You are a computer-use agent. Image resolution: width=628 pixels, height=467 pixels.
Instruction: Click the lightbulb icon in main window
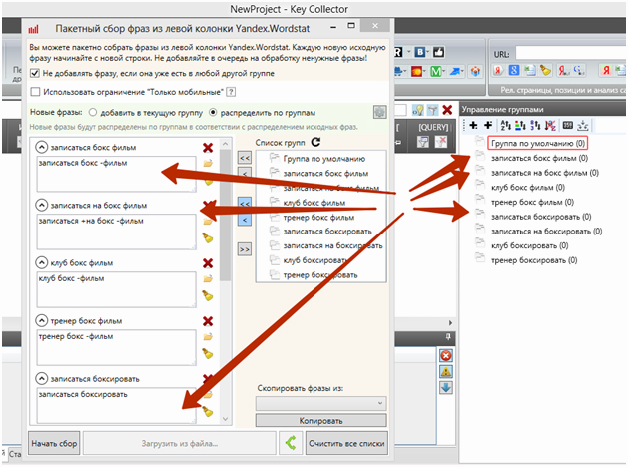(x=417, y=110)
